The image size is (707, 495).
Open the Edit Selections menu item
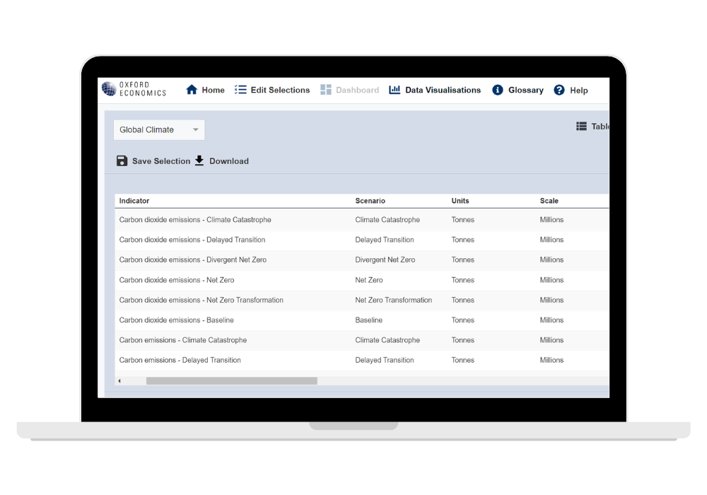(x=280, y=90)
